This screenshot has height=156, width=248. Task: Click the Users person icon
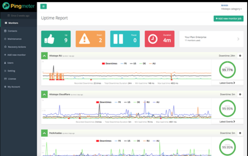(x=5, y=63)
